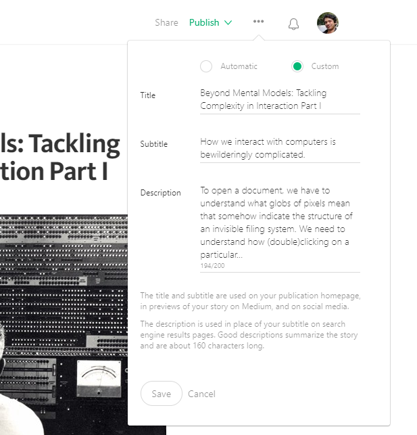417x435 pixels.
Task: Save the custom story settings
Action: (x=162, y=393)
